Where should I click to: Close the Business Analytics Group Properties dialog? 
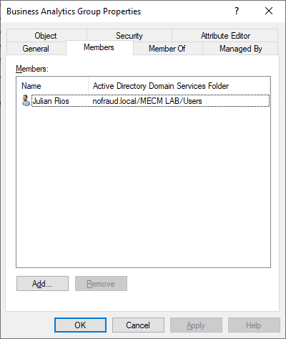(x=269, y=11)
